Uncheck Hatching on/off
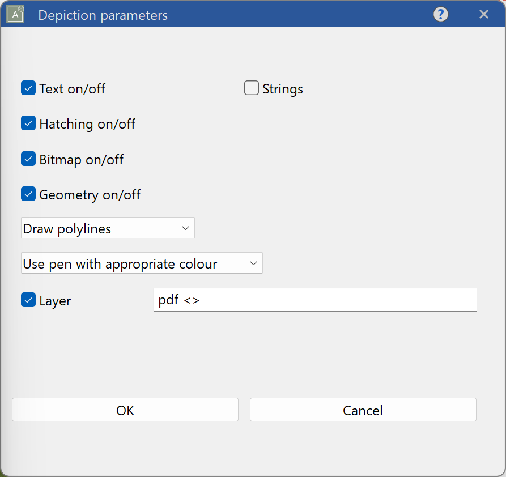 28,123
